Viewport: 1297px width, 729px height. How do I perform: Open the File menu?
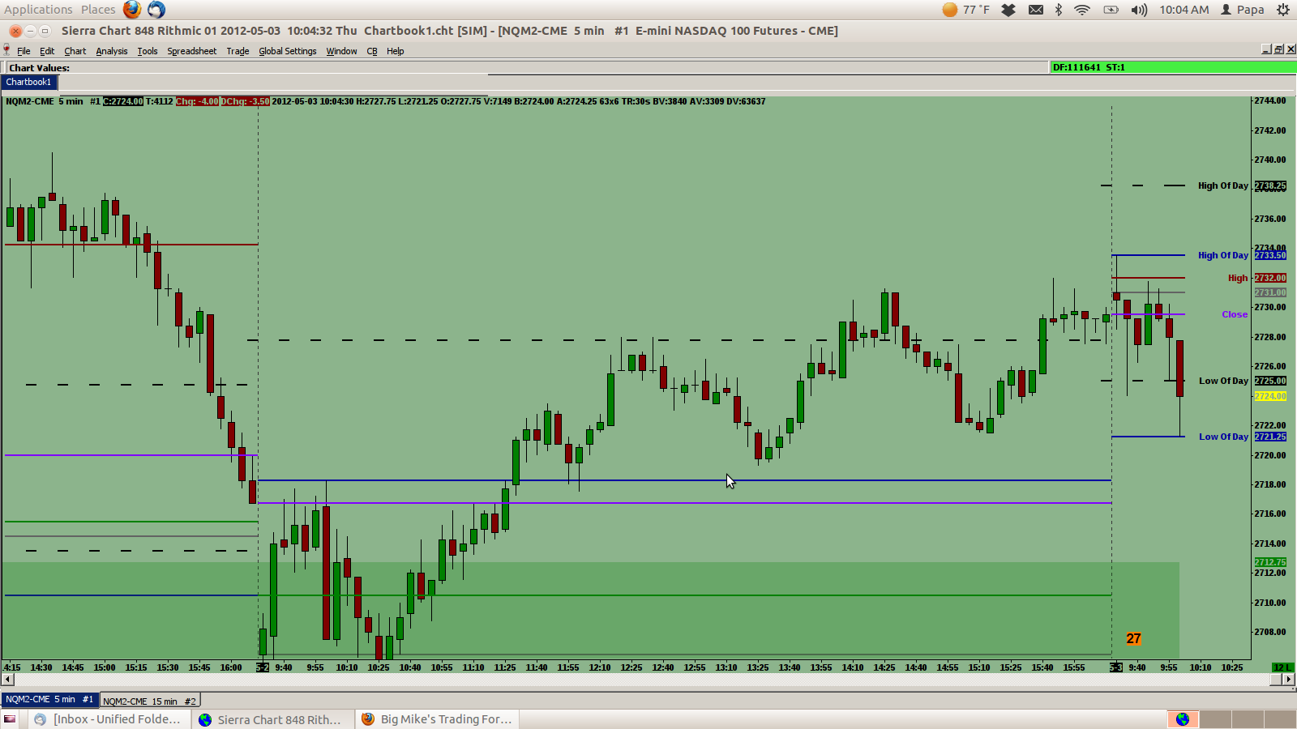(x=24, y=51)
